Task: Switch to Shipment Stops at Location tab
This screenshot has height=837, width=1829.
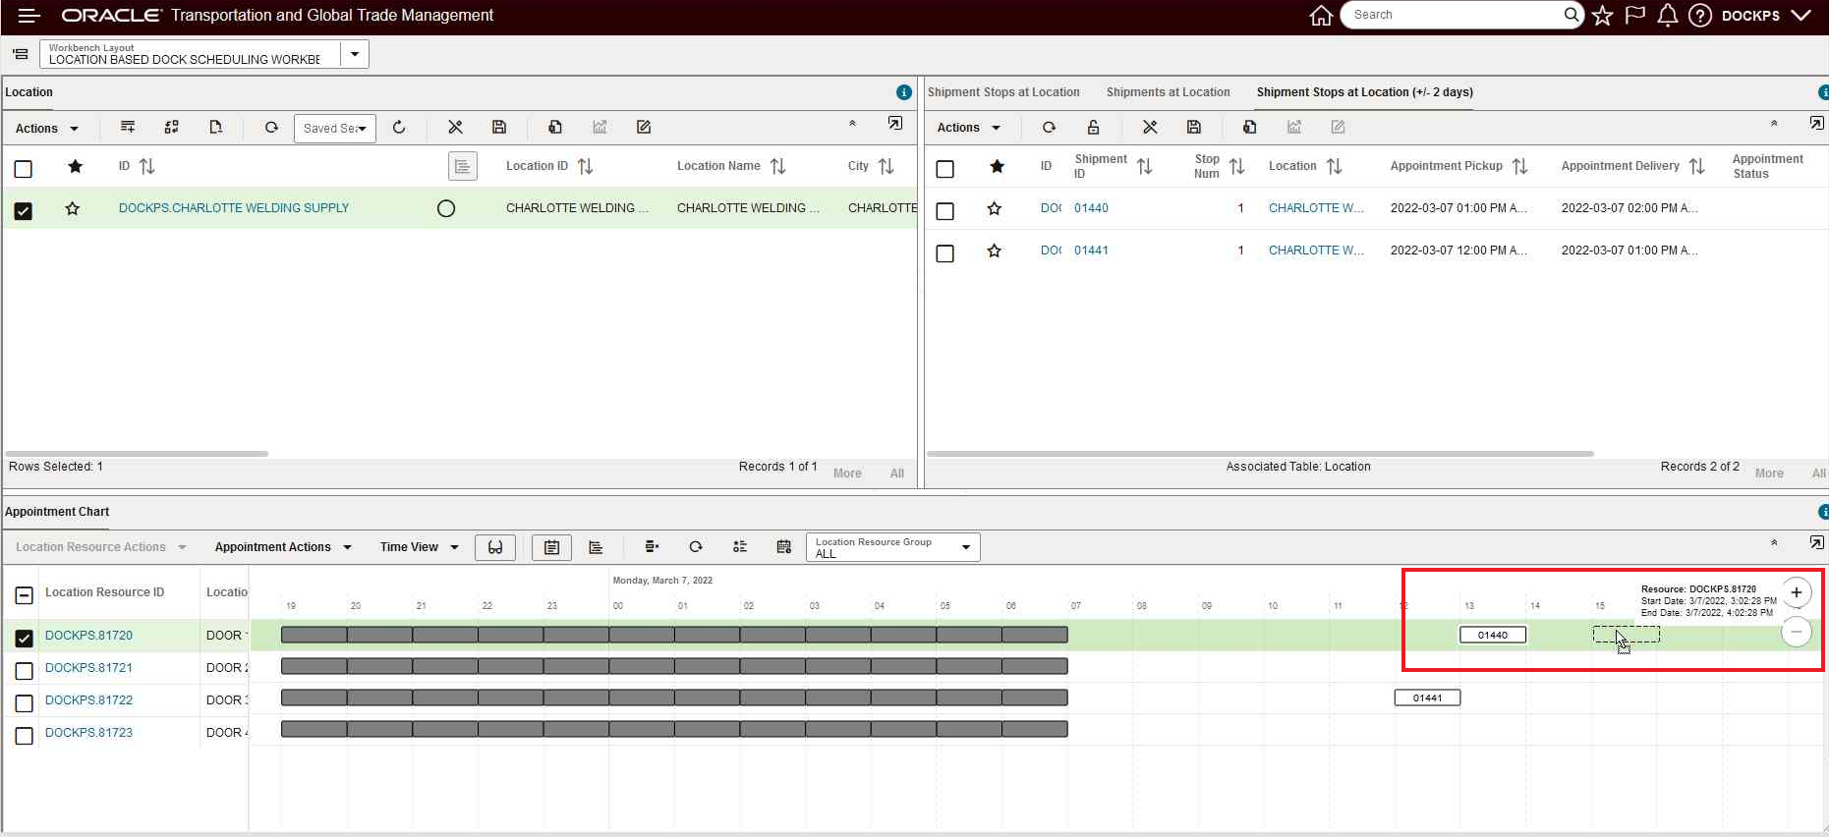Action: 1003,92
